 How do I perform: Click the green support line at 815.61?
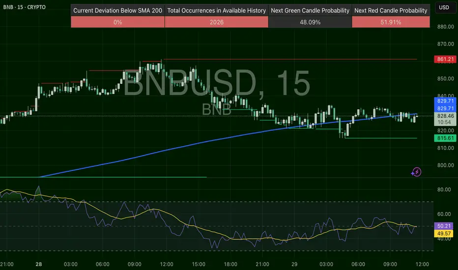coord(381,138)
